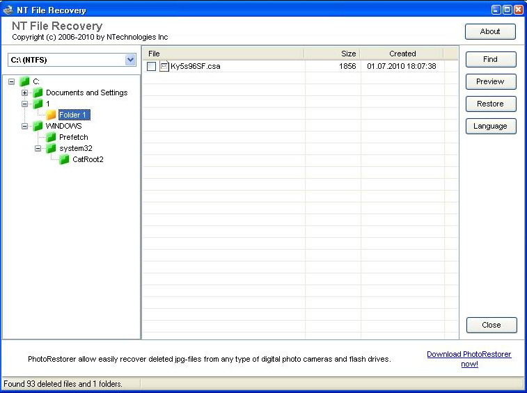Click the Prefetch folder icon

click(51, 137)
